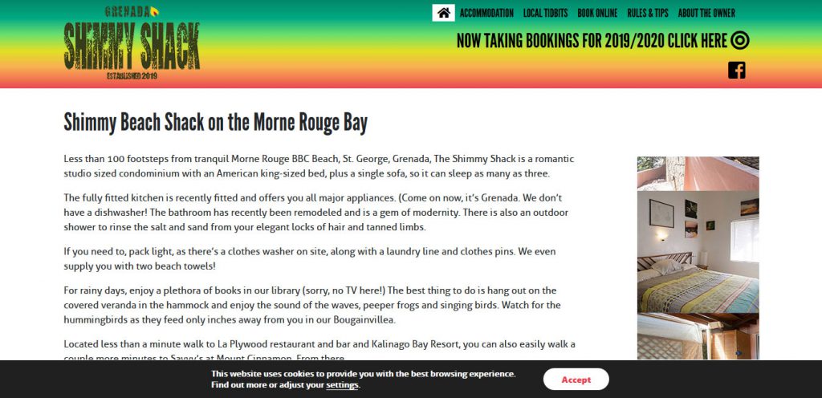
Task: Open About the Owner page
Action: pyautogui.click(x=706, y=13)
